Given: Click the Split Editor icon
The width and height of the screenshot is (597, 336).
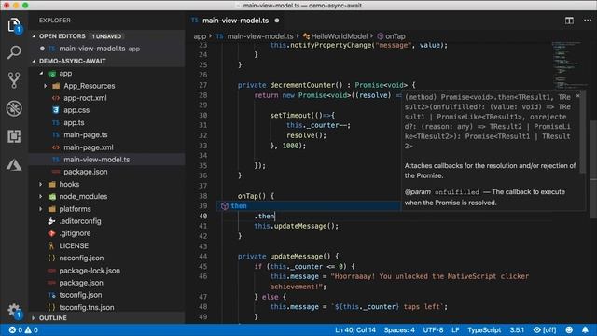Looking at the screenshot, I should tap(569, 21).
